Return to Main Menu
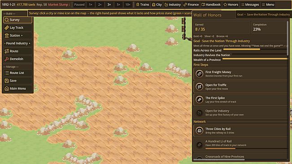The height and width of the screenshot is (164, 292). point(17,89)
